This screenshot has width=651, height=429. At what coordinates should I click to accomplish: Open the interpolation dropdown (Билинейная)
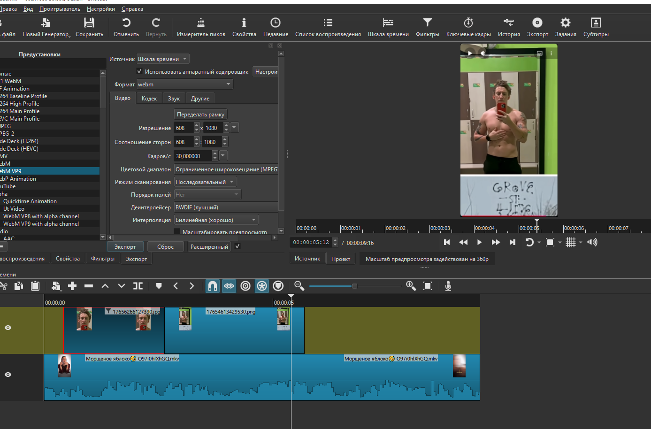(216, 220)
